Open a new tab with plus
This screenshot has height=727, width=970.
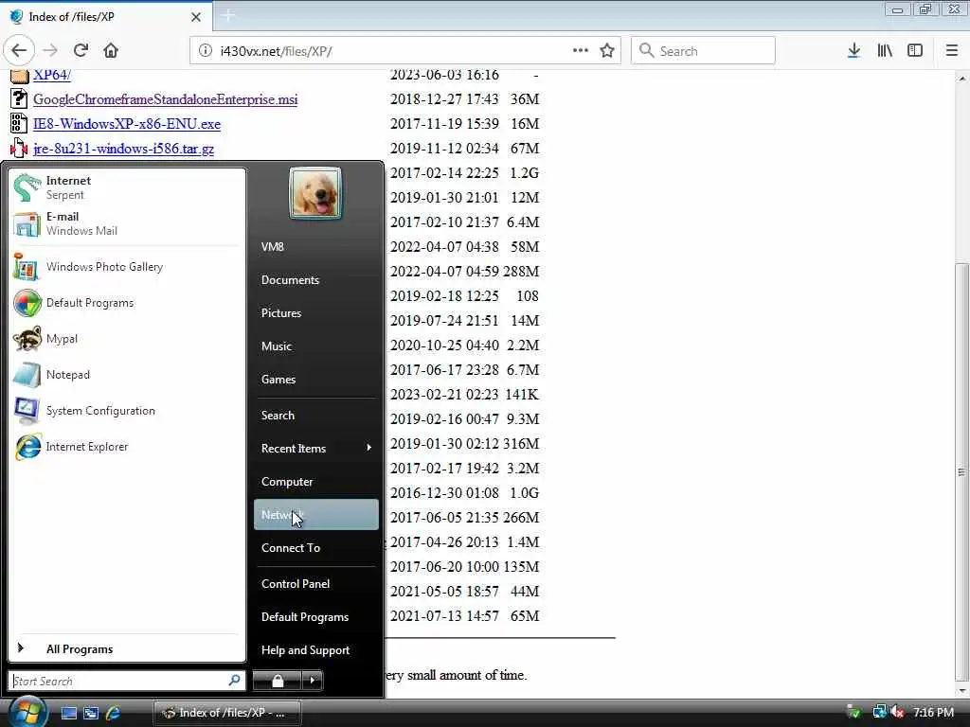[227, 15]
